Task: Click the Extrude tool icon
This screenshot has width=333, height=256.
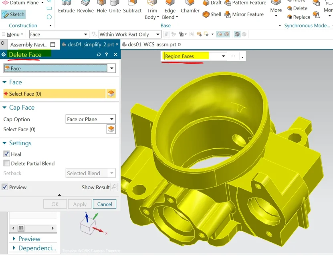Action: pyautogui.click(x=66, y=4)
